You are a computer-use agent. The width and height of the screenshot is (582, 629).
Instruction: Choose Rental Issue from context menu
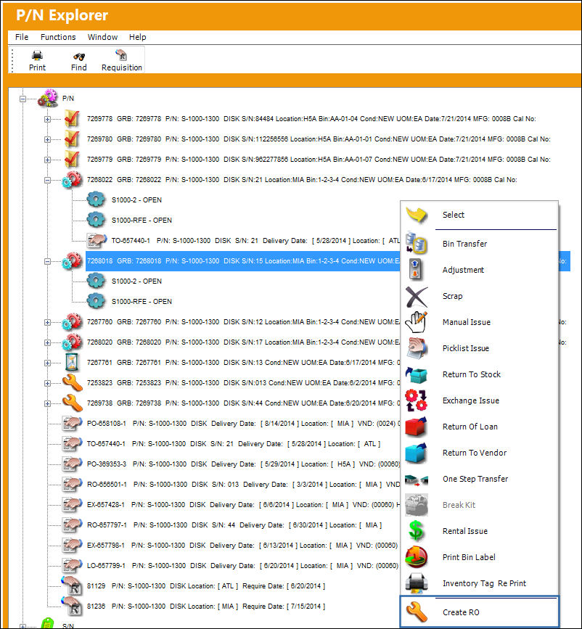[x=479, y=531]
